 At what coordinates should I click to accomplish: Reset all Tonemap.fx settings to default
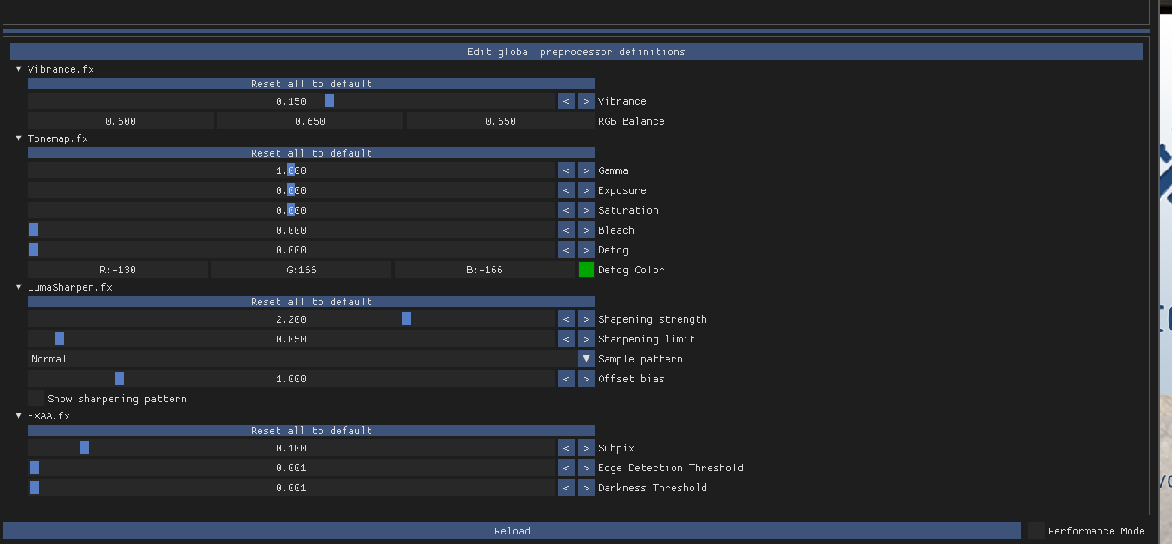click(311, 153)
